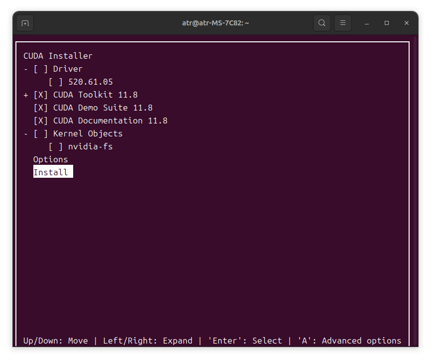Click the nvidia-fs label text

[91, 146]
